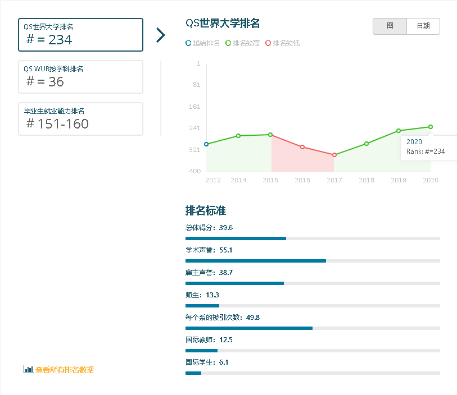Expand the QS世界大学排名 card via the chevron
This screenshot has width=457, height=395.
pyautogui.click(x=161, y=35)
